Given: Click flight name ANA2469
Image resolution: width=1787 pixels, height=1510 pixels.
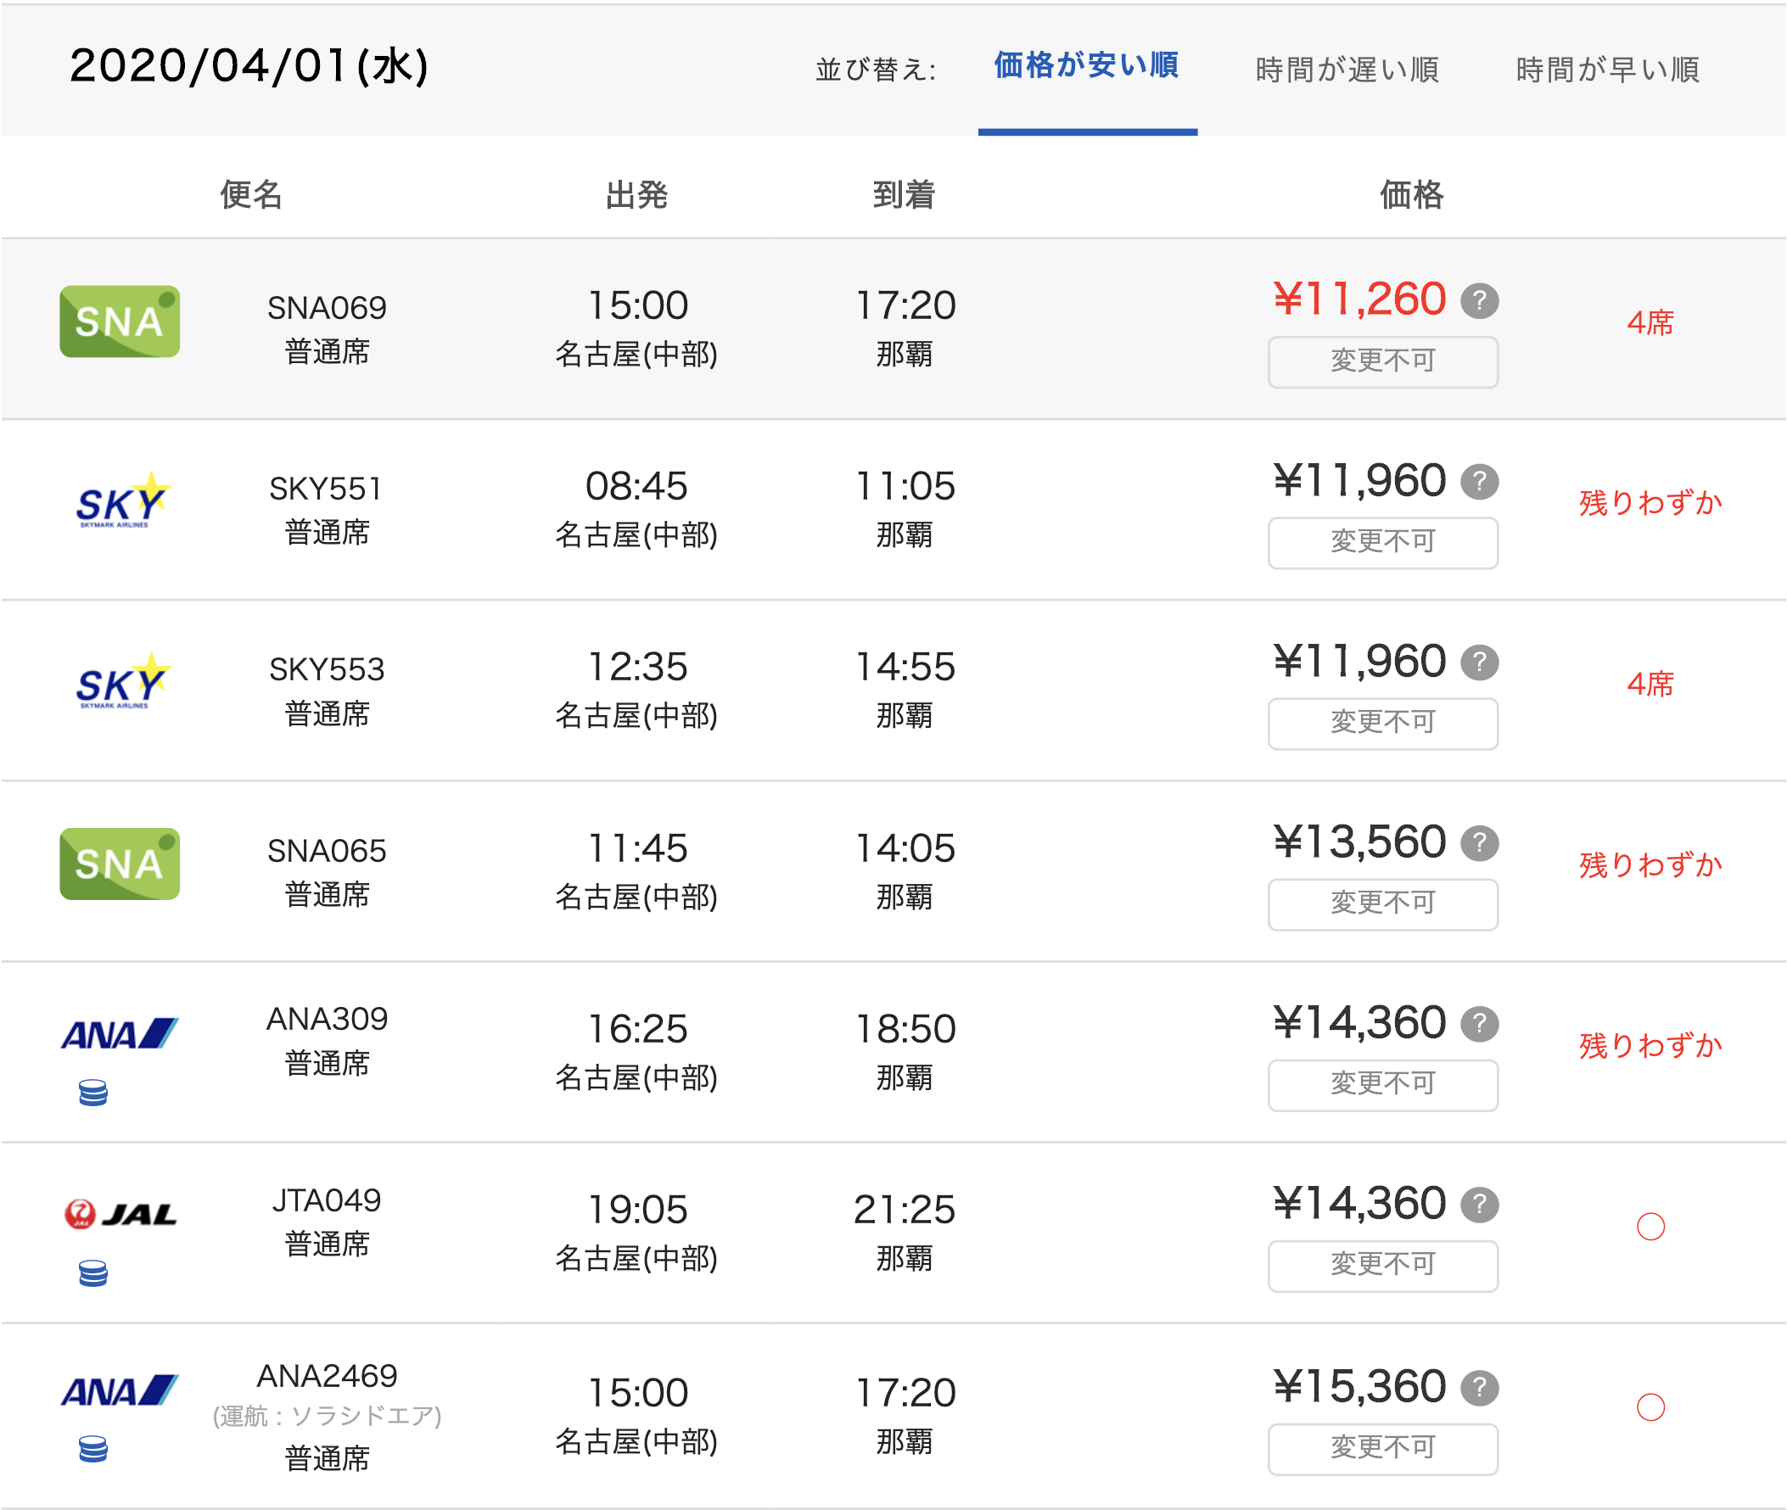Looking at the screenshot, I should 326,1376.
